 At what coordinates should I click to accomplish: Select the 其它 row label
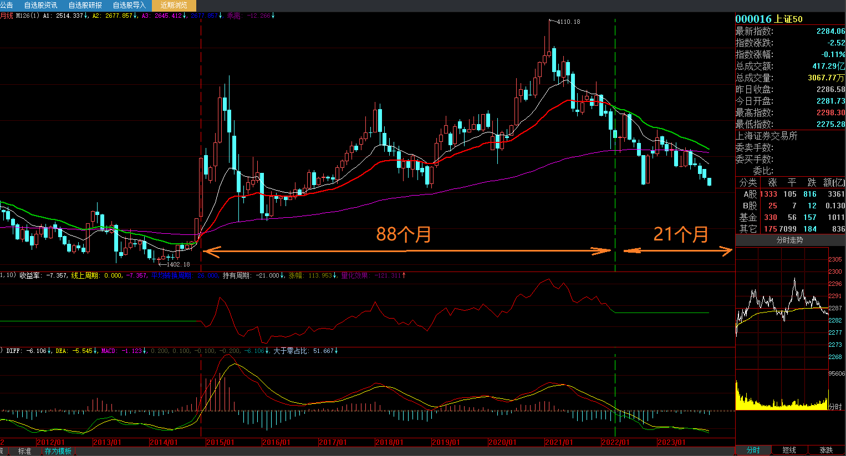(x=748, y=229)
